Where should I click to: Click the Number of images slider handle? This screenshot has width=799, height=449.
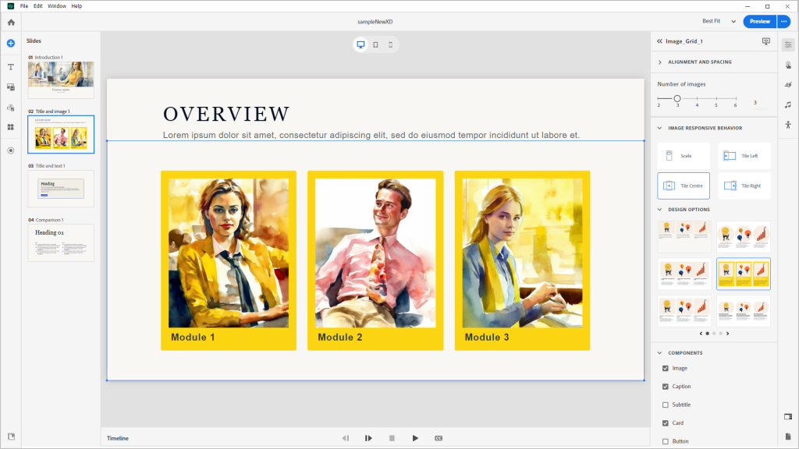click(x=677, y=98)
